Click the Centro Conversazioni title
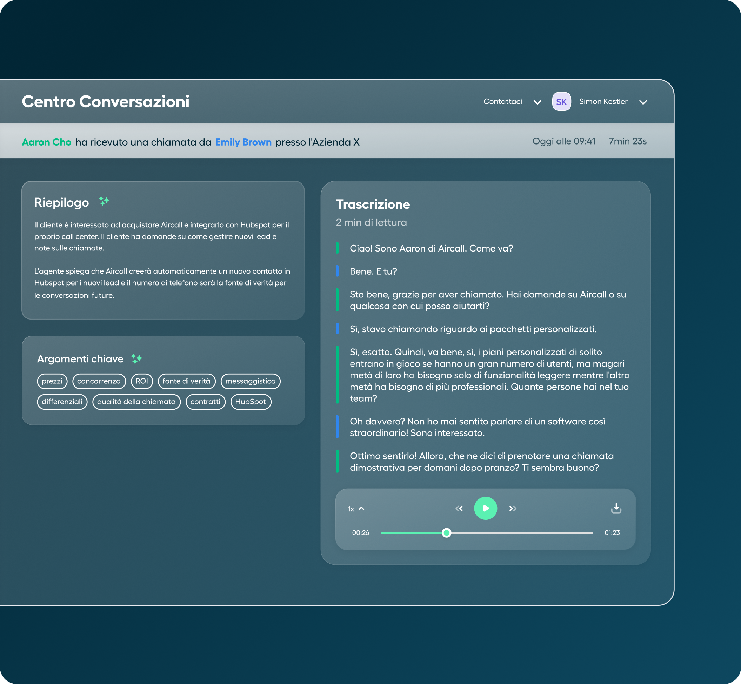 click(x=106, y=101)
